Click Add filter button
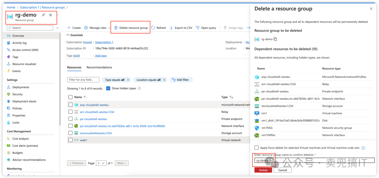The height and width of the screenshot is (178, 379). pos(181,80)
